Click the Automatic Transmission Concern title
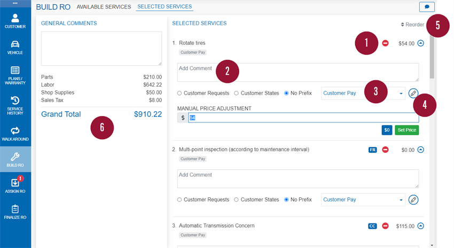The width and height of the screenshot is (454, 248). (216, 226)
